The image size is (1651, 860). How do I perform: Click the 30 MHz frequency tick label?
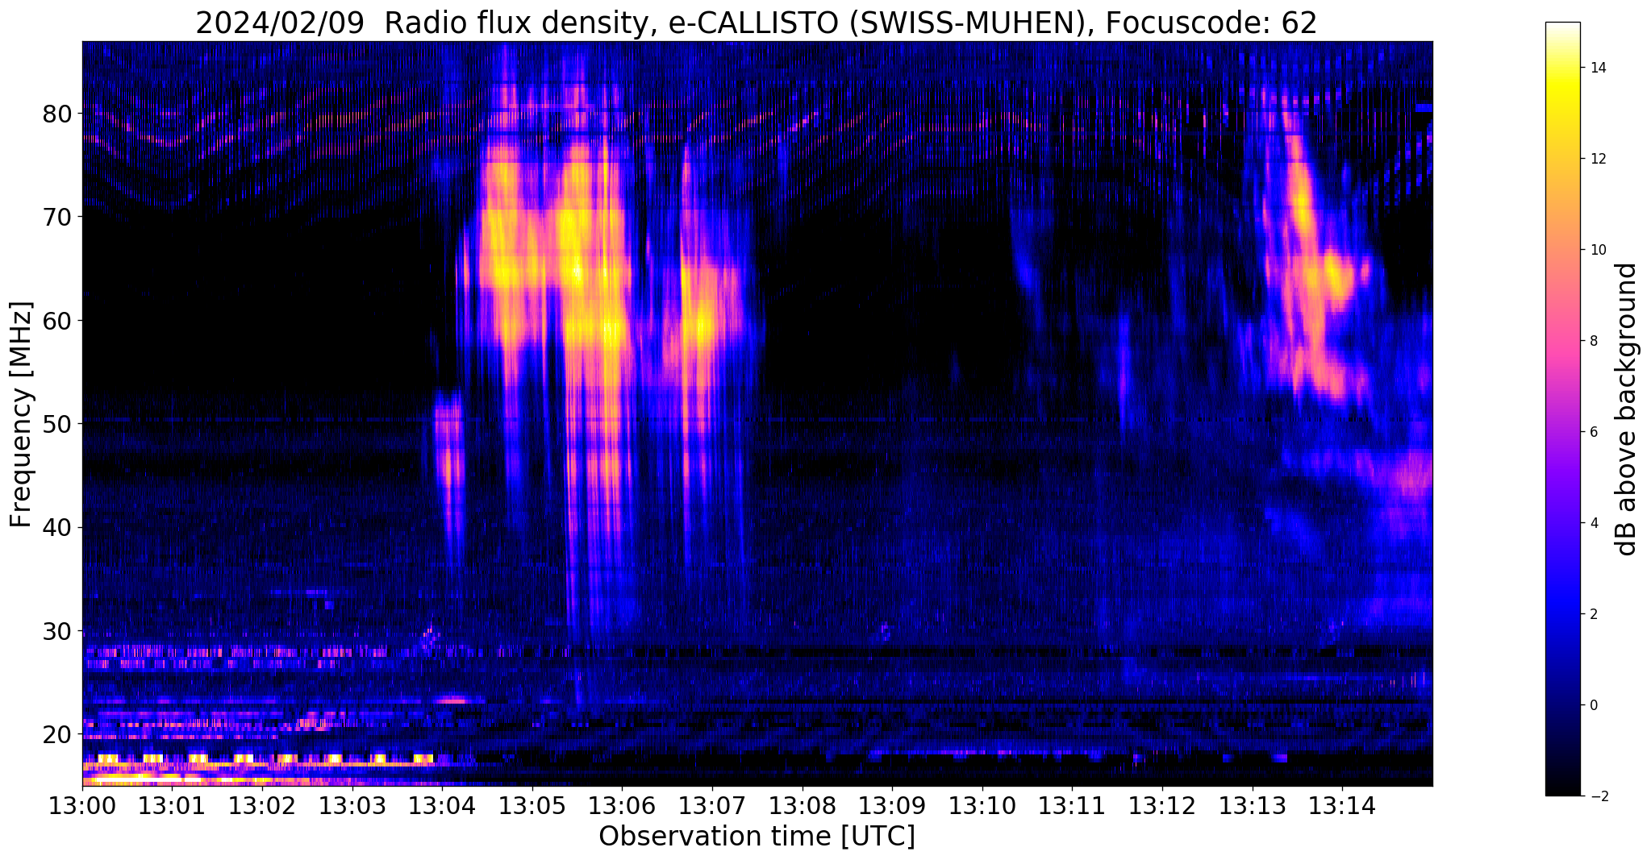pyautogui.click(x=57, y=631)
